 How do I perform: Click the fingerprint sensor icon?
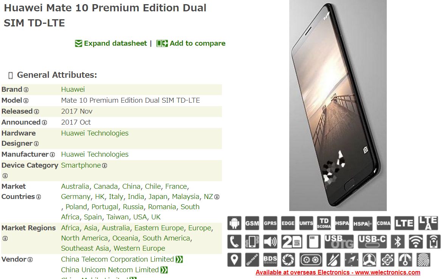[x=423, y=260]
